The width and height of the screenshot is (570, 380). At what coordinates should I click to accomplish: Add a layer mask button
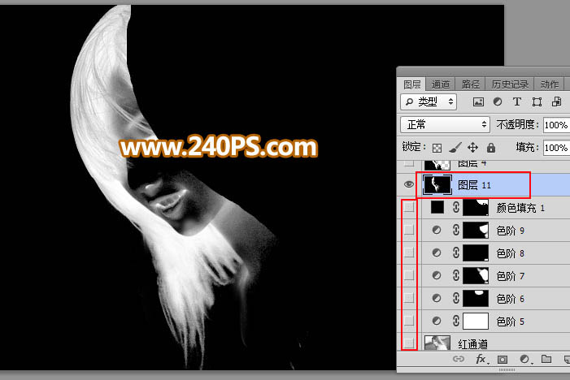point(503,360)
